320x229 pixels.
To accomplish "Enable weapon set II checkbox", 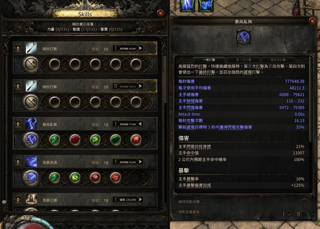I will [304, 214].
